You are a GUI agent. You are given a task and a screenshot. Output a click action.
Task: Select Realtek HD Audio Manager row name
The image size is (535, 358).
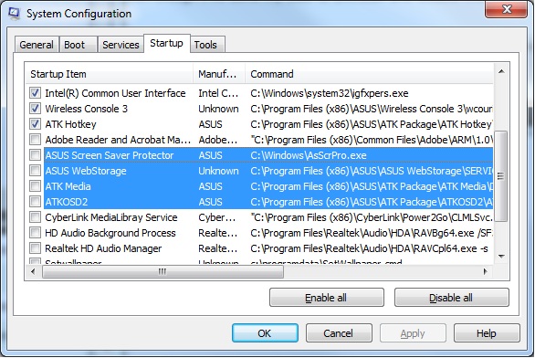pos(103,248)
